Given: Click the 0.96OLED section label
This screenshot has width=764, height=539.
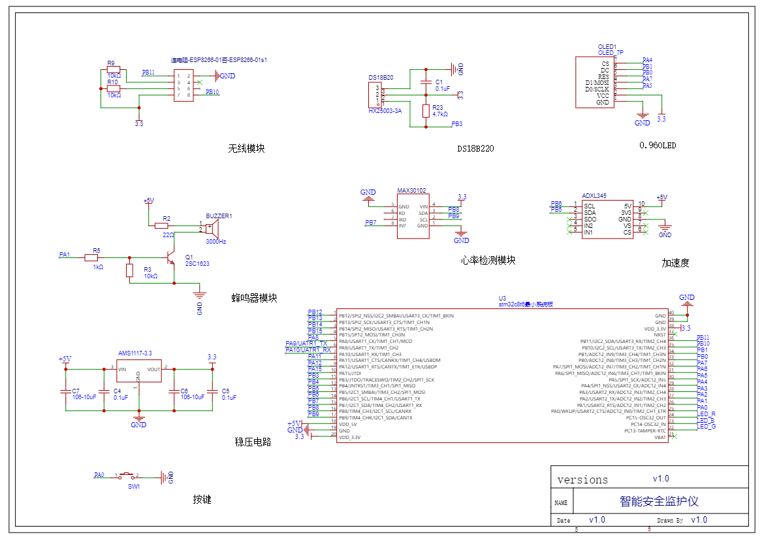Looking at the screenshot, I should click(x=658, y=146).
